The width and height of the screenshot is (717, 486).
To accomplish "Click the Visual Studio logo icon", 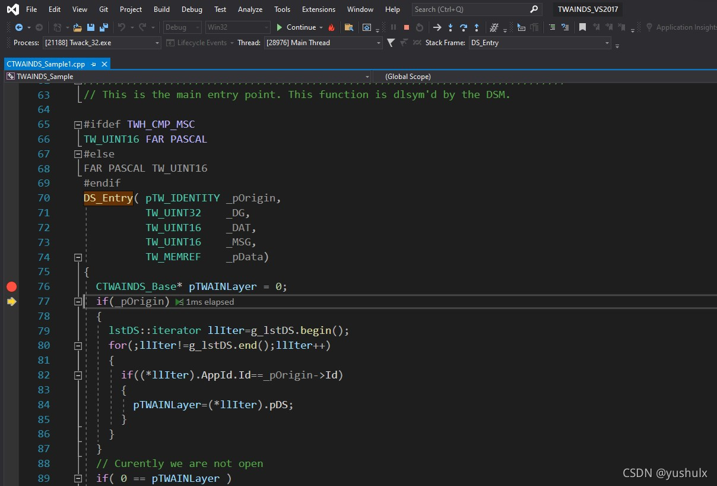I will tap(12, 10).
